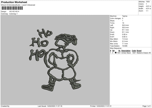Click the Last Saved timestamp
Image resolution: width=152 pixels, height=108 pixels.
pyautogui.click(x=50, y=106)
